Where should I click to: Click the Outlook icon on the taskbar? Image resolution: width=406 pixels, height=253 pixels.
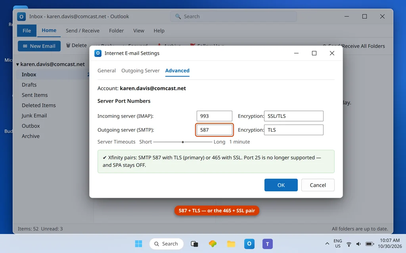[x=249, y=244]
